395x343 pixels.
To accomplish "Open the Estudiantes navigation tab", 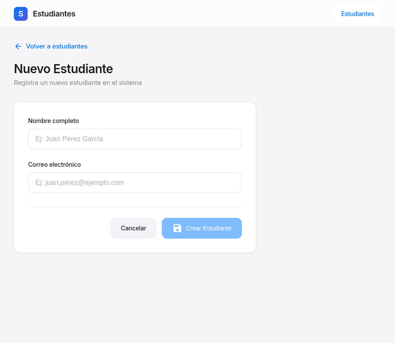I will (x=357, y=14).
